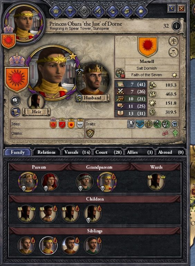
Task: Select the ward portrait under Wards
Action: (156, 182)
